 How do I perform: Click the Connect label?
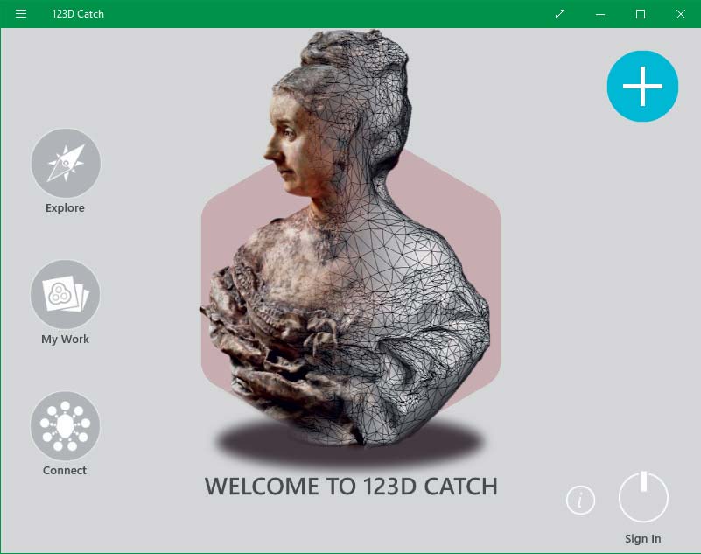pos(65,470)
